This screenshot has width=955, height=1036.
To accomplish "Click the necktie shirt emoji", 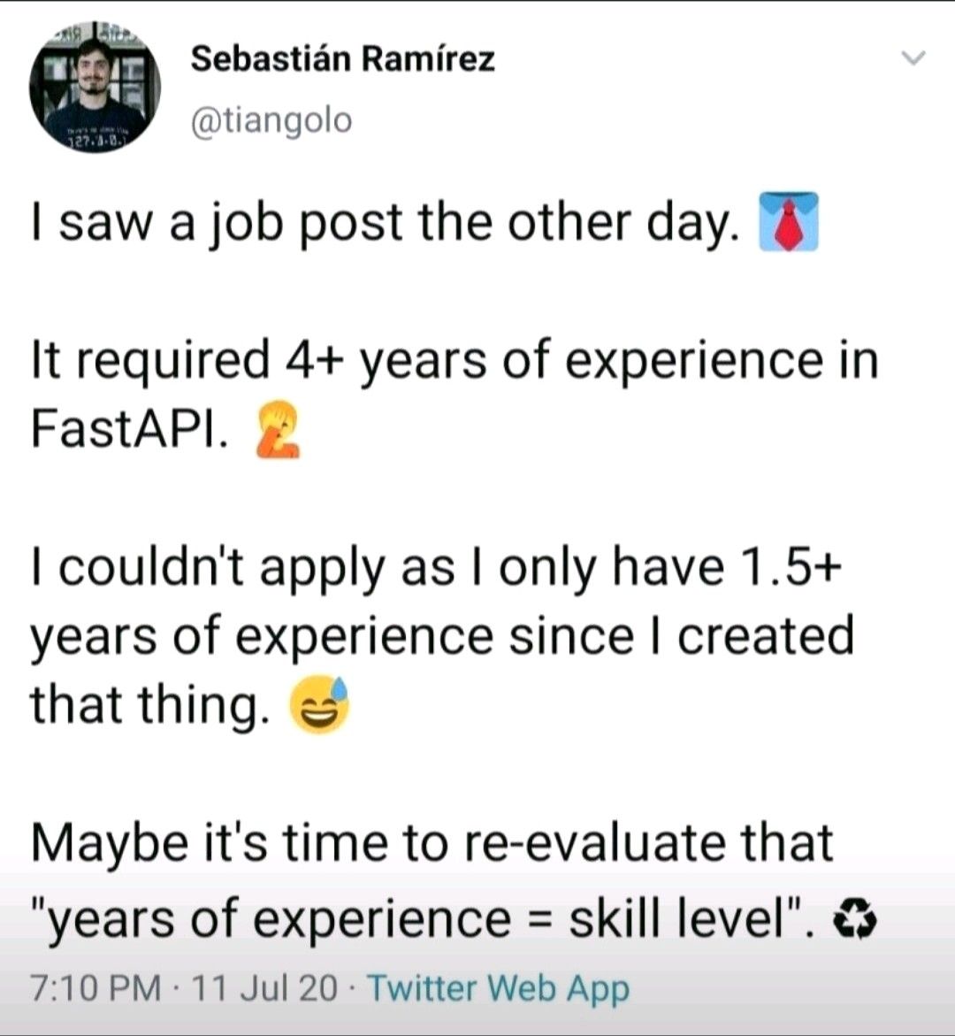I will (789, 222).
